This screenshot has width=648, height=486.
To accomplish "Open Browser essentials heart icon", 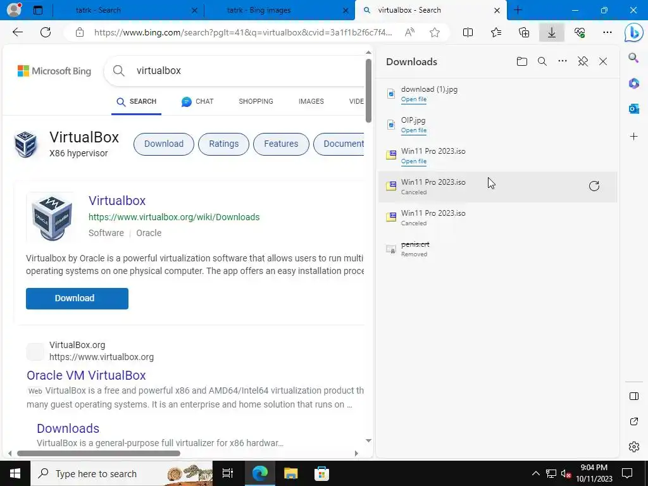I will 580,32.
